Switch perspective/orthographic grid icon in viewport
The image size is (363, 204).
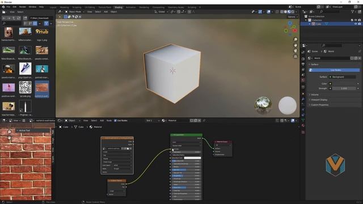tap(296, 57)
